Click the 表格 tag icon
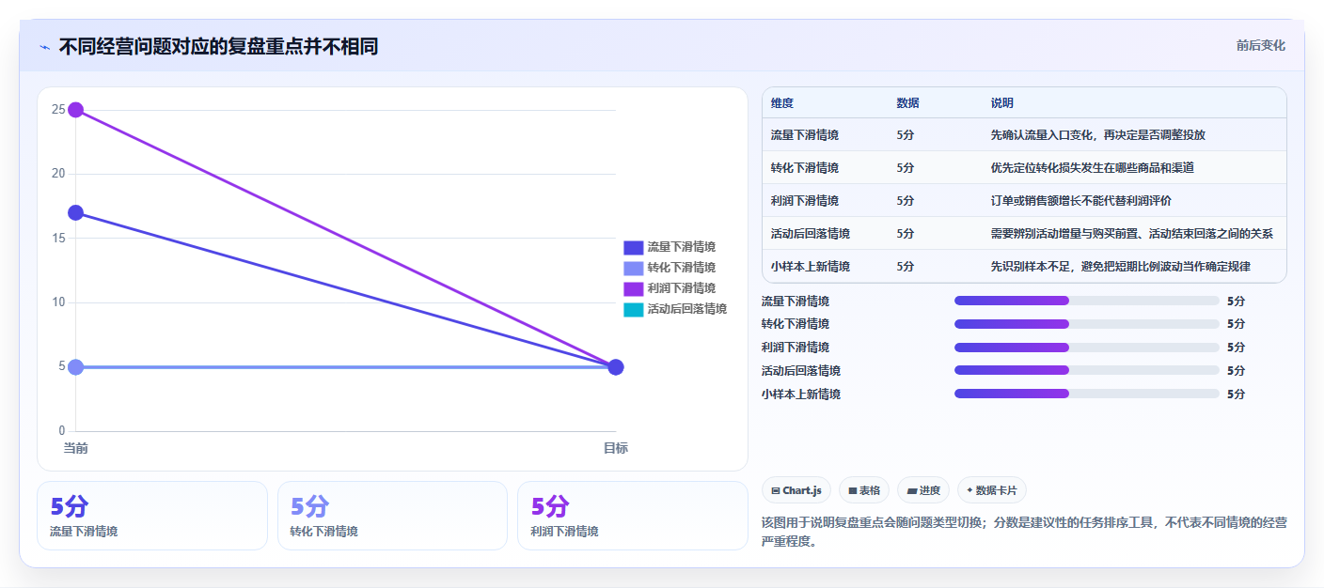The image size is (1324, 588). (853, 490)
